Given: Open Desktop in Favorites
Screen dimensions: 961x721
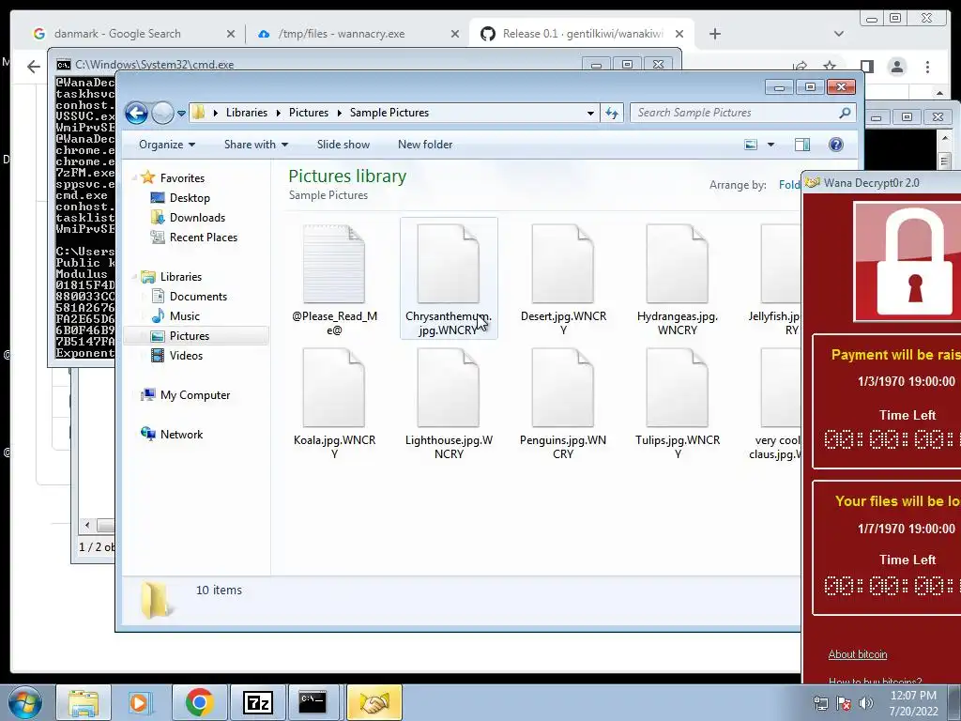Looking at the screenshot, I should (190, 198).
